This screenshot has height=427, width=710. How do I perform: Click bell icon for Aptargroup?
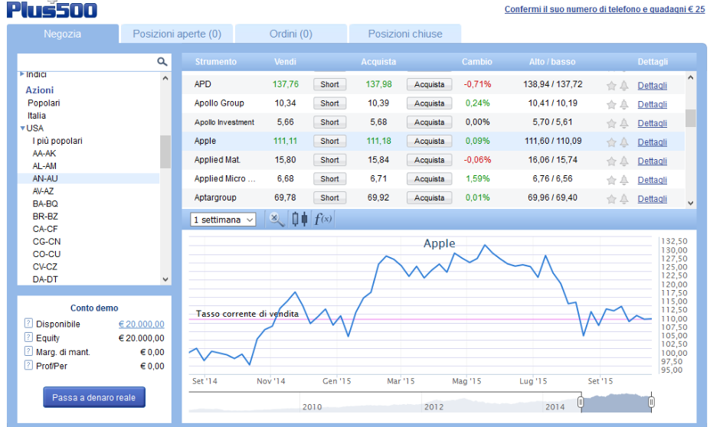tap(624, 199)
